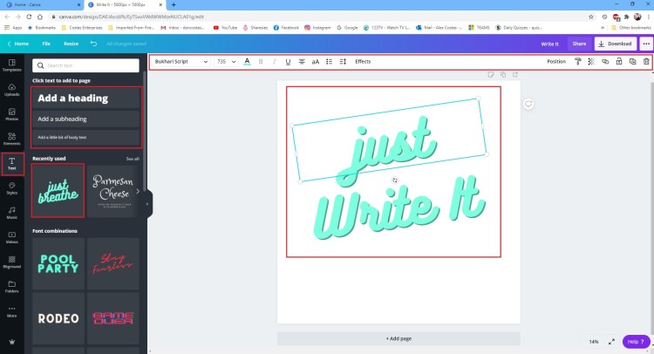Open the Uploads panel
The width and height of the screenshot is (654, 354).
pos(12,89)
